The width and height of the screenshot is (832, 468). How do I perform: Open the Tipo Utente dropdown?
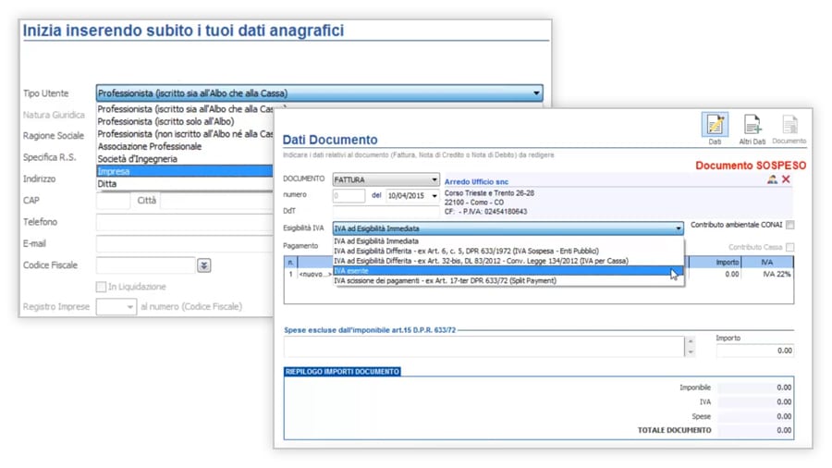click(535, 93)
